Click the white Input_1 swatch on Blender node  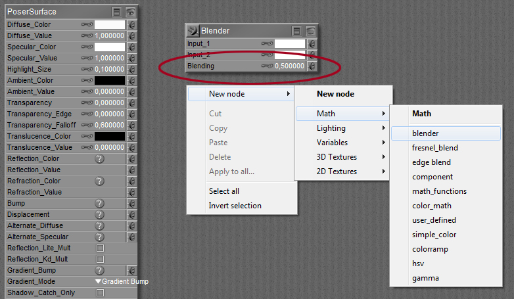[x=290, y=43]
